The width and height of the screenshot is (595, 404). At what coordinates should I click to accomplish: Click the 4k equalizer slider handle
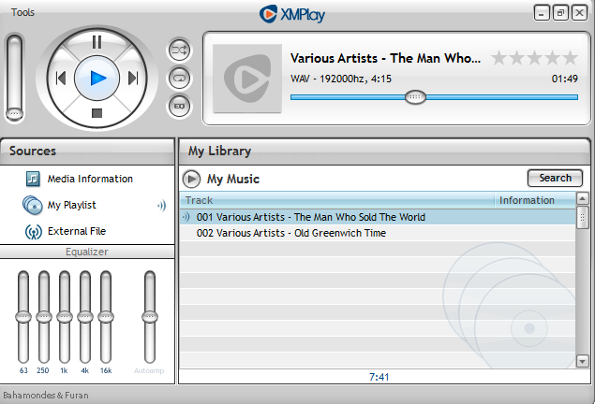coord(85,317)
